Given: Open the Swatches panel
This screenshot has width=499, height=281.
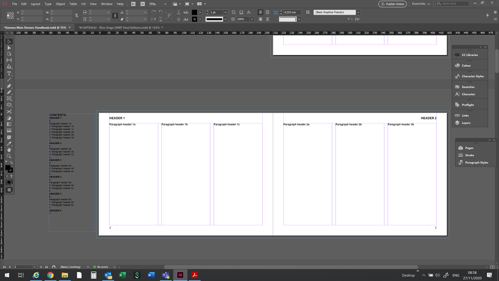Looking at the screenshot, I should [x=468, y=86].
